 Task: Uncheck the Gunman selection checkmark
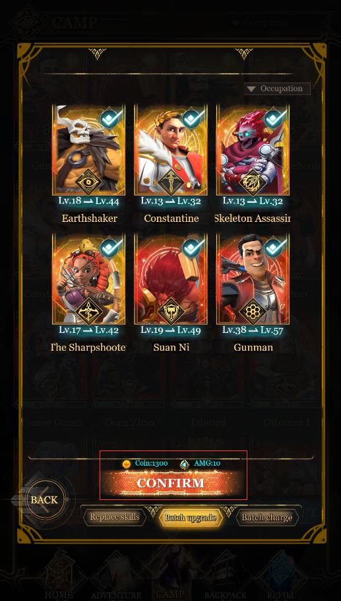click(x=276, y=247)
